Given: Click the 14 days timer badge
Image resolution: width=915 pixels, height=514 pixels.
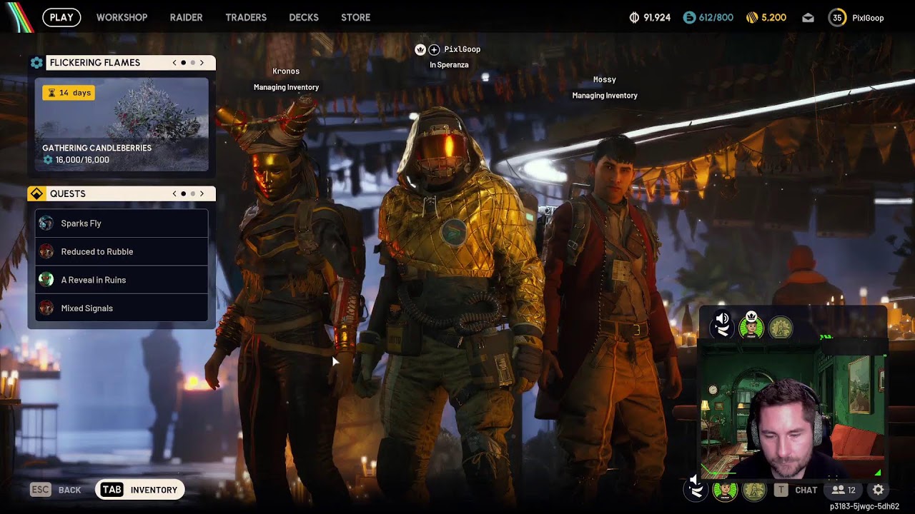Looking at the screenshot, I should coord(69,93).
